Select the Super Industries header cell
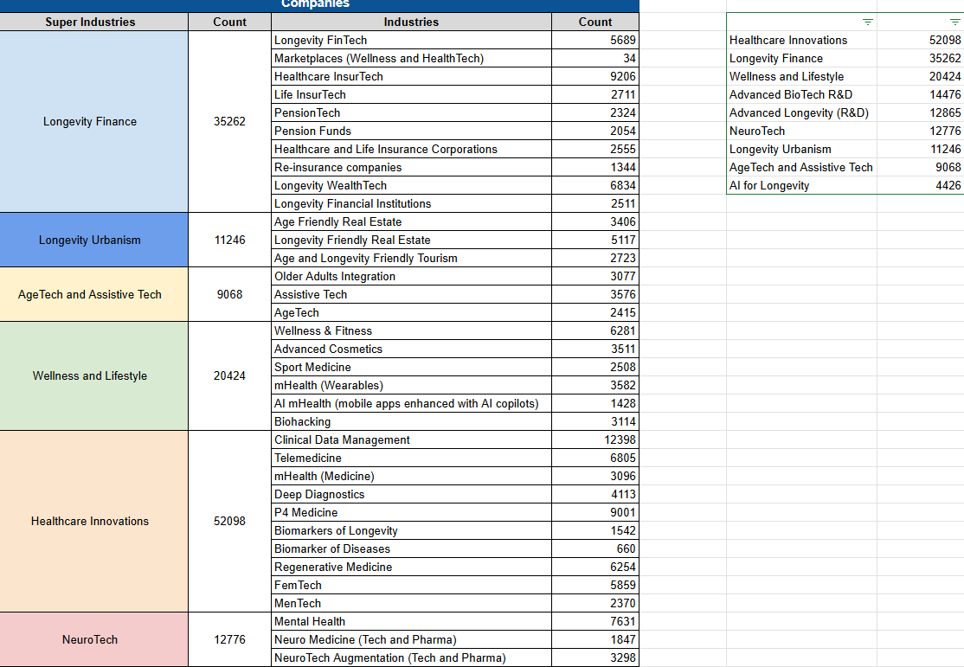 pos(90,22)
